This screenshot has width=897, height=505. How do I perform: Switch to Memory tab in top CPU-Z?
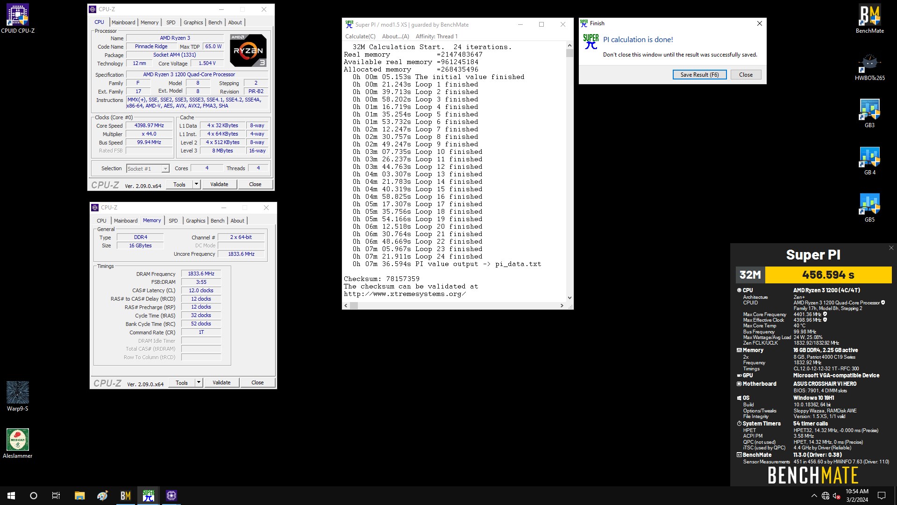point(149,22)
